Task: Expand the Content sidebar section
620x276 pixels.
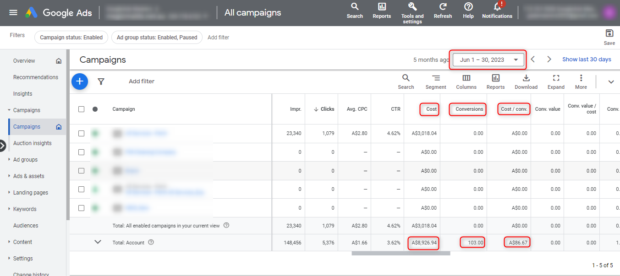Action: tap(9, 242)
